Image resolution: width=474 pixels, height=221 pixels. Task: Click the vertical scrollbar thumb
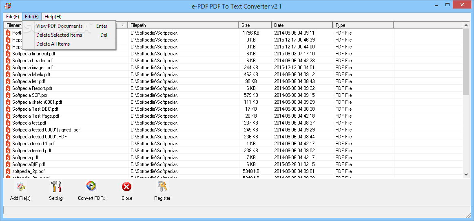466,62
